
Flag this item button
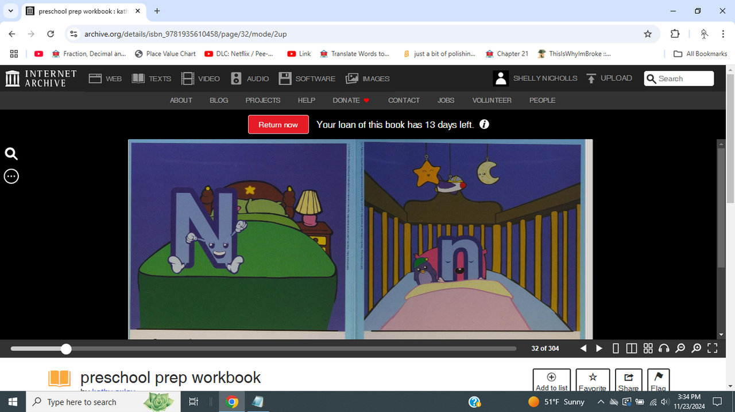pos(658,380)
